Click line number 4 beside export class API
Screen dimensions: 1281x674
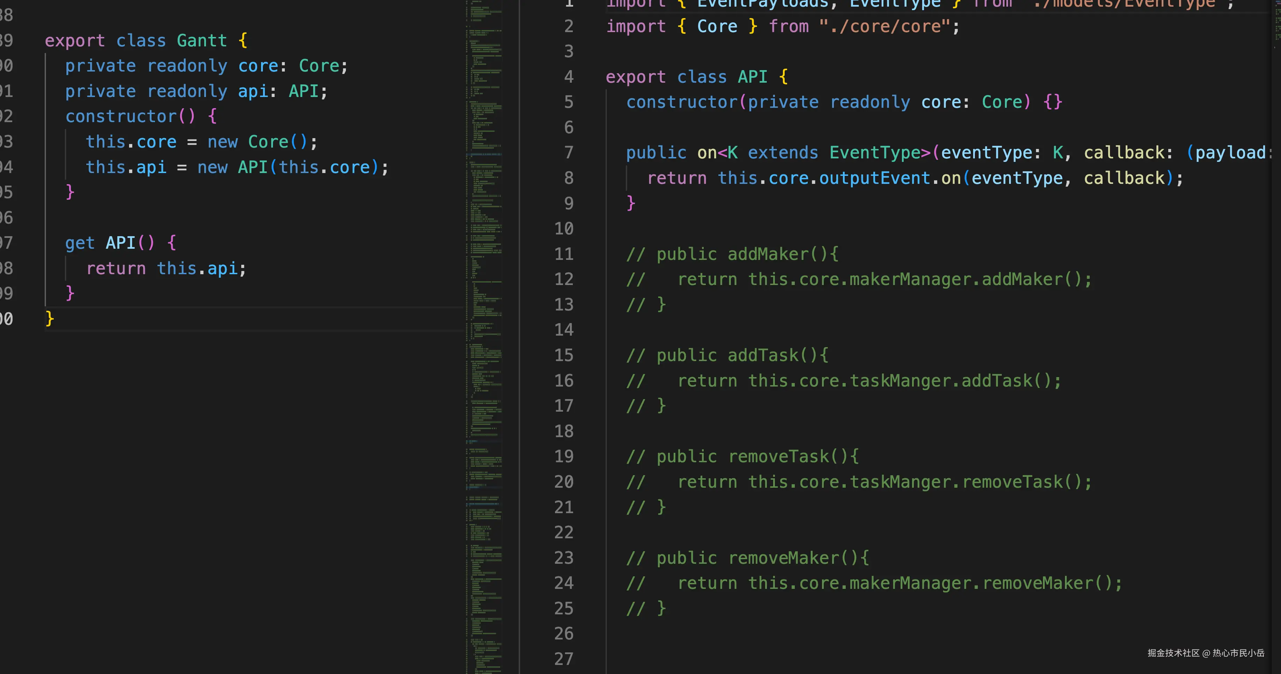coord(568,76)
